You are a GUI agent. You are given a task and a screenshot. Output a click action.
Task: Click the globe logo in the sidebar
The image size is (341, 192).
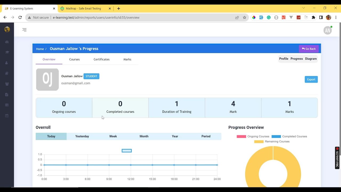[x=7, y=29]
